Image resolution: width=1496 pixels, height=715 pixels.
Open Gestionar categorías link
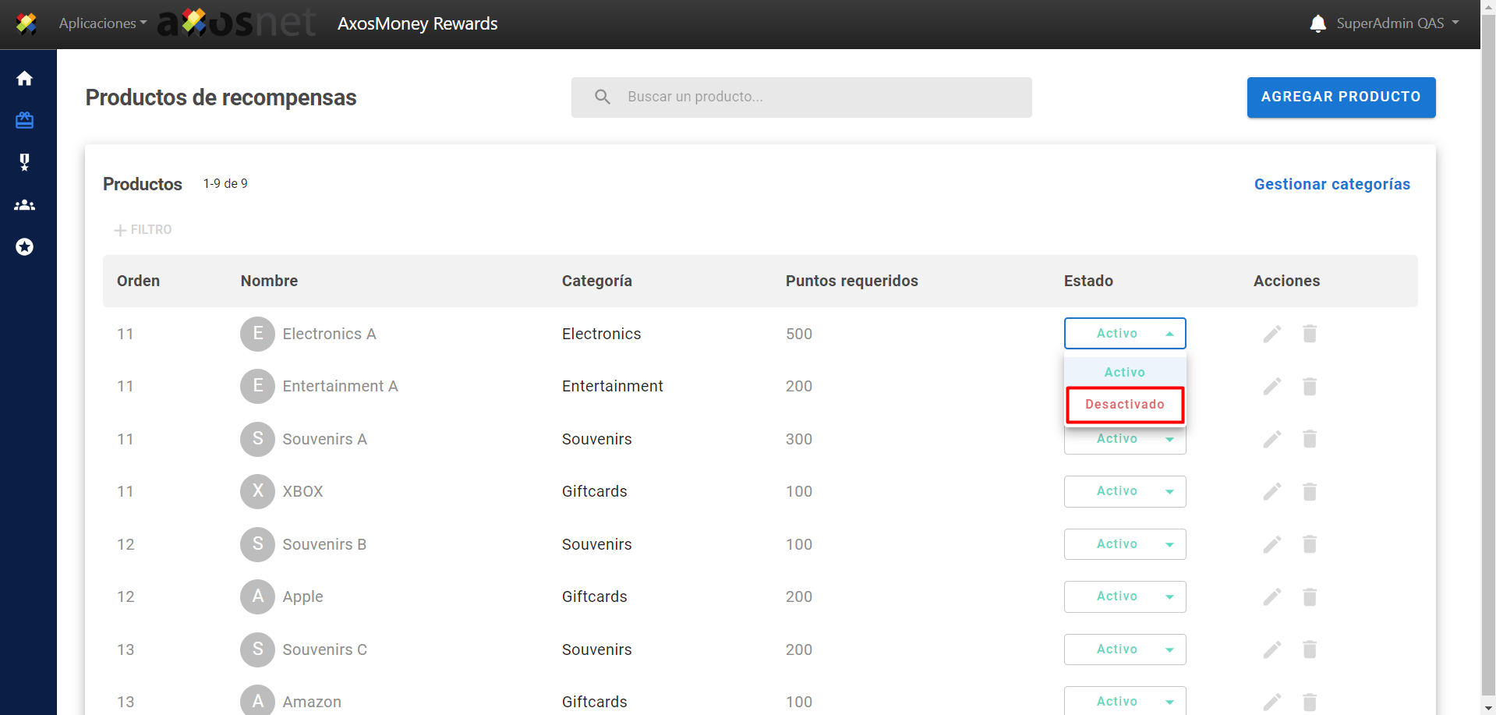tap(1332, 184)
